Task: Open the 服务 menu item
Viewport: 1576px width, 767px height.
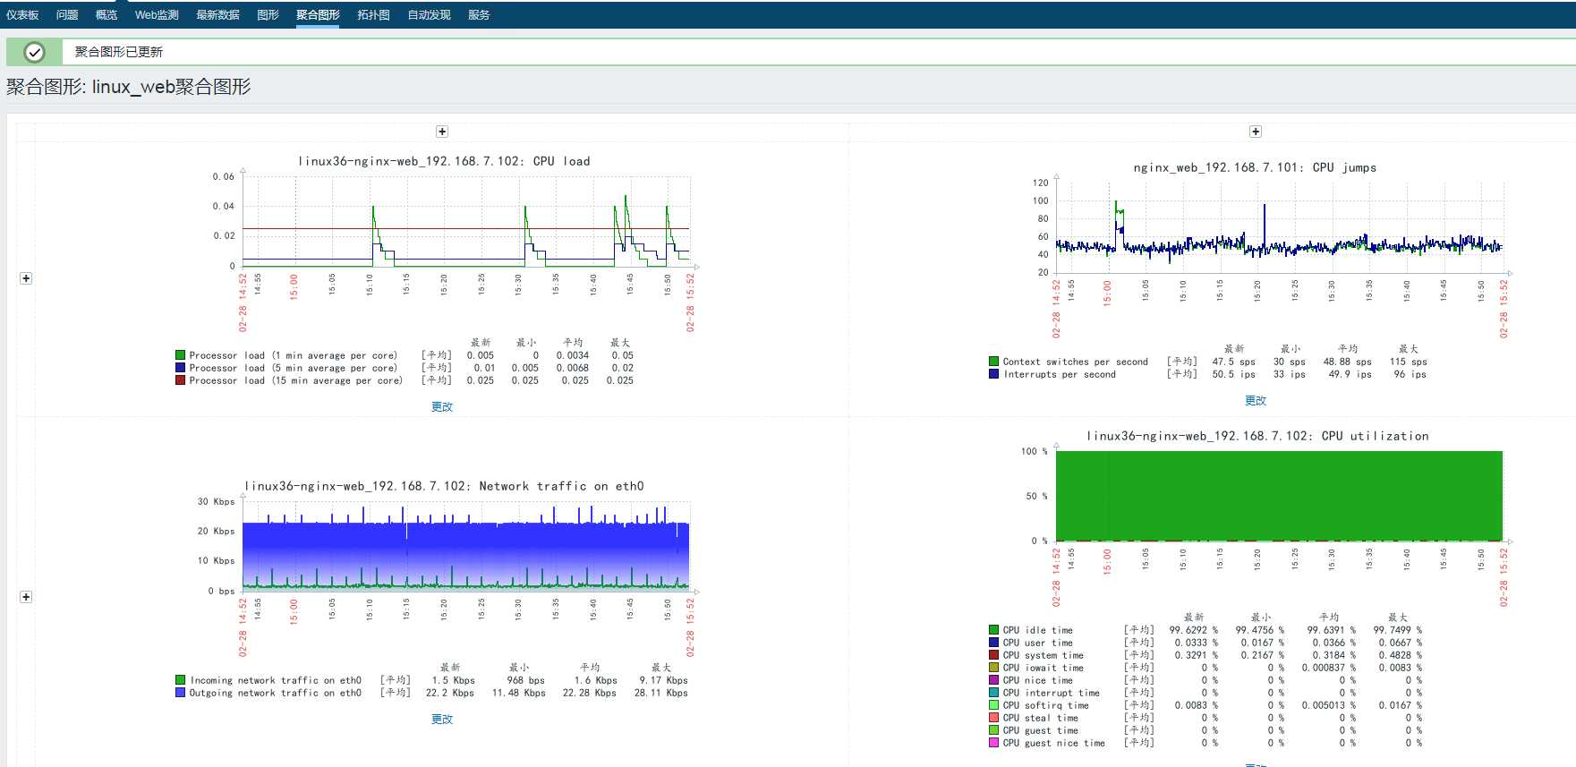Action: pyautogui.click(x=479, y=15)
